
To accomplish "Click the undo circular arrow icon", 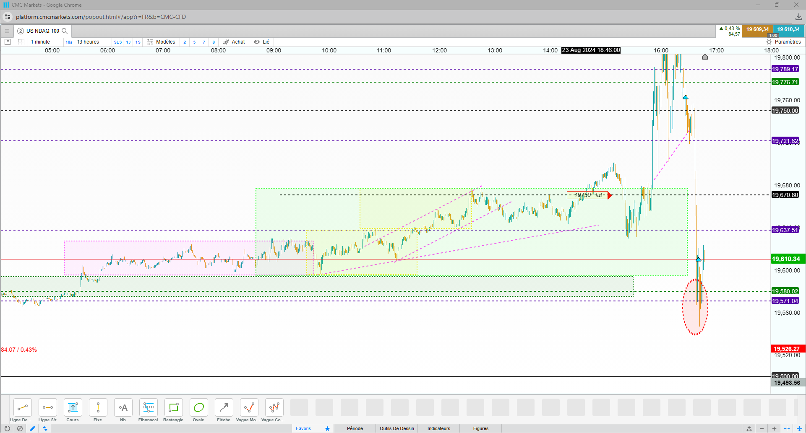I will 7,428.
